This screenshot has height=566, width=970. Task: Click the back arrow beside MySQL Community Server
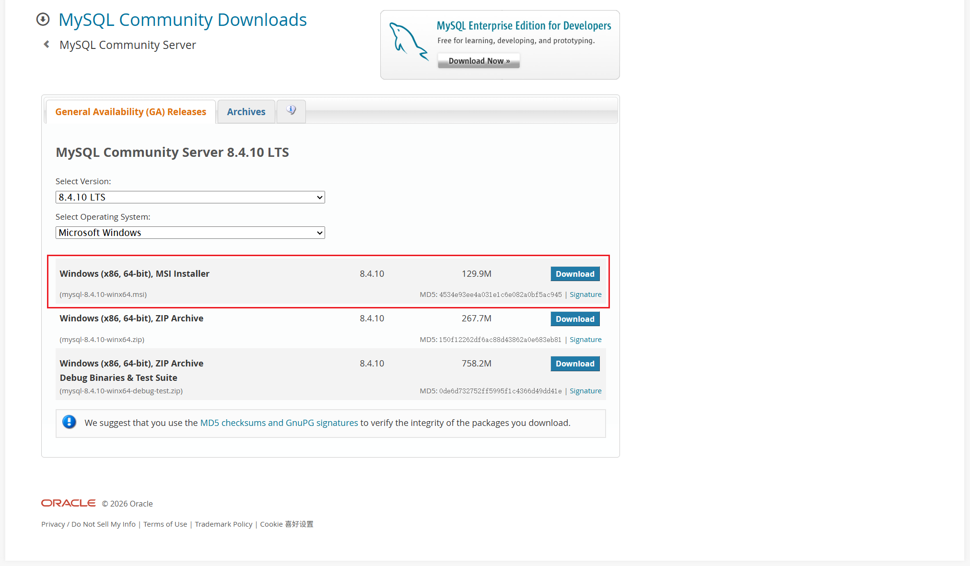point(47,44)
